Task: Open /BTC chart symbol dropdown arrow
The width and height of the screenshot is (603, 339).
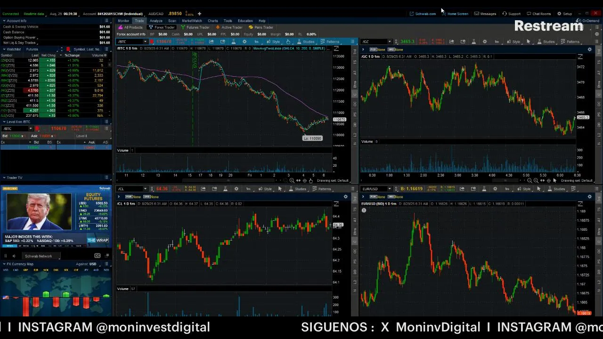Action: tap(145, 41)
